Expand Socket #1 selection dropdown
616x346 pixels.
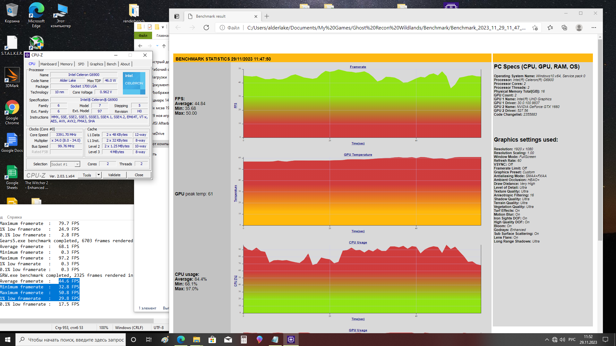point(77,164)
